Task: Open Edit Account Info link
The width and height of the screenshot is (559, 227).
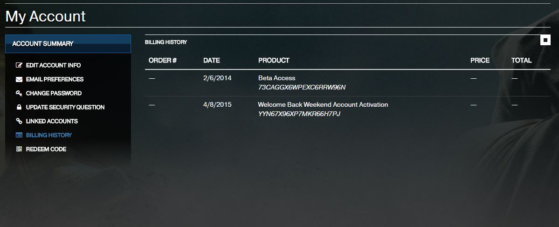Action: (53, 65)
